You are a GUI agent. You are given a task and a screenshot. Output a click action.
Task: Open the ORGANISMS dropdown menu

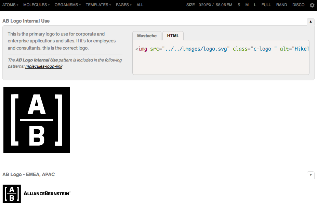coord(67,5)
